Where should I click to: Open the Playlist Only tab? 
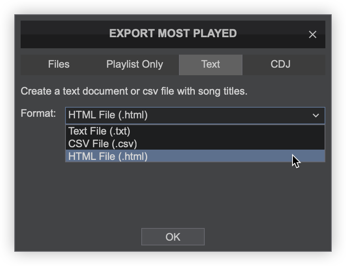(x=135, y=65)
